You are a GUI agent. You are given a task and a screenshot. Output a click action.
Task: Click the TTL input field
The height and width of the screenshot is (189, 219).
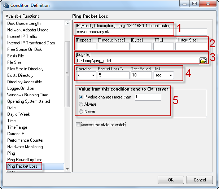coord(163,46)
